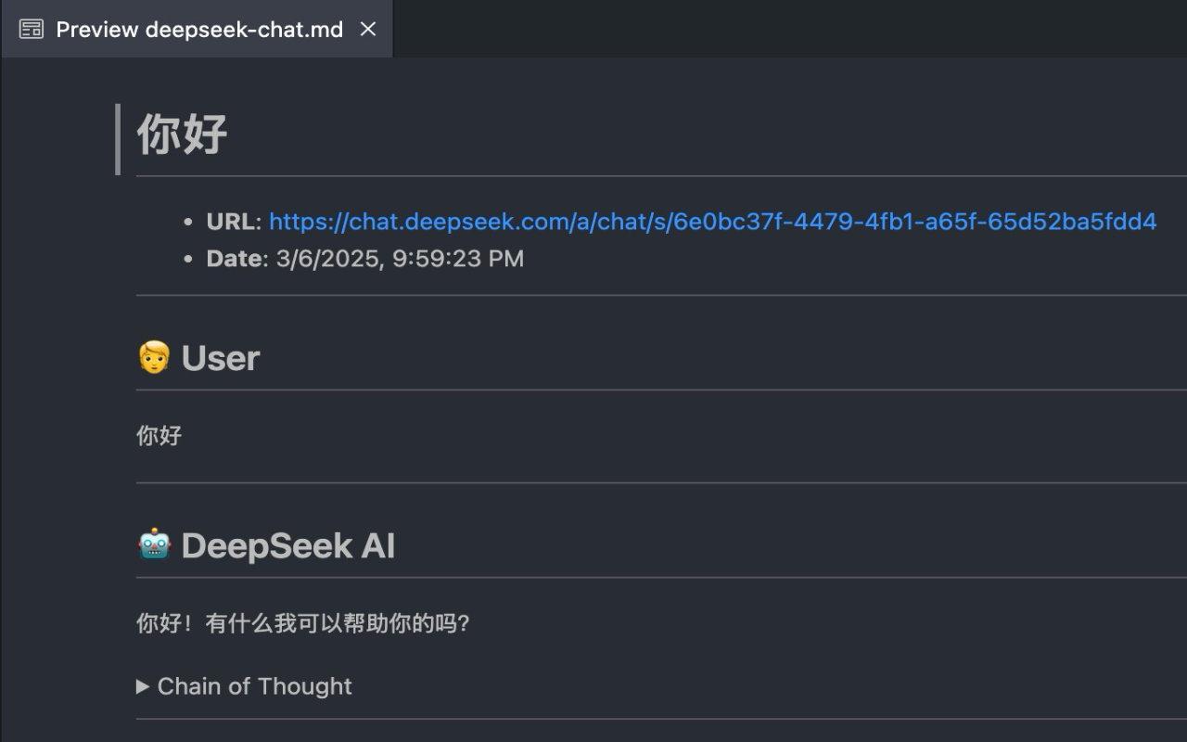Click the bullet point before URL
This screenshot has width=1187, height=742.
188,223
